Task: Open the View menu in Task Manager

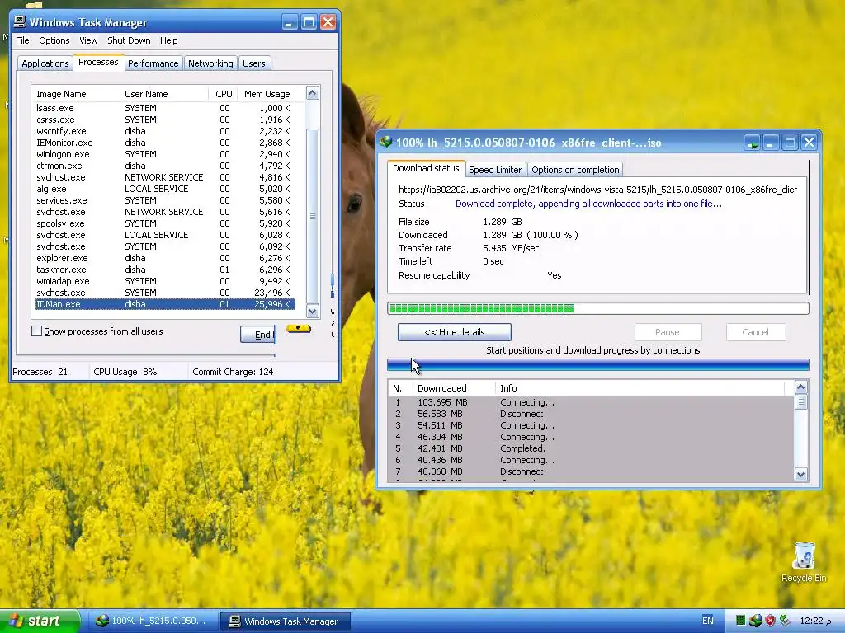Action: (88, 40)
